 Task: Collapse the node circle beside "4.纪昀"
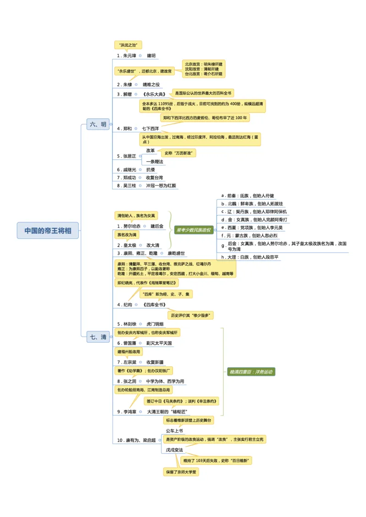pyautogui.click(x=136, y=305)
